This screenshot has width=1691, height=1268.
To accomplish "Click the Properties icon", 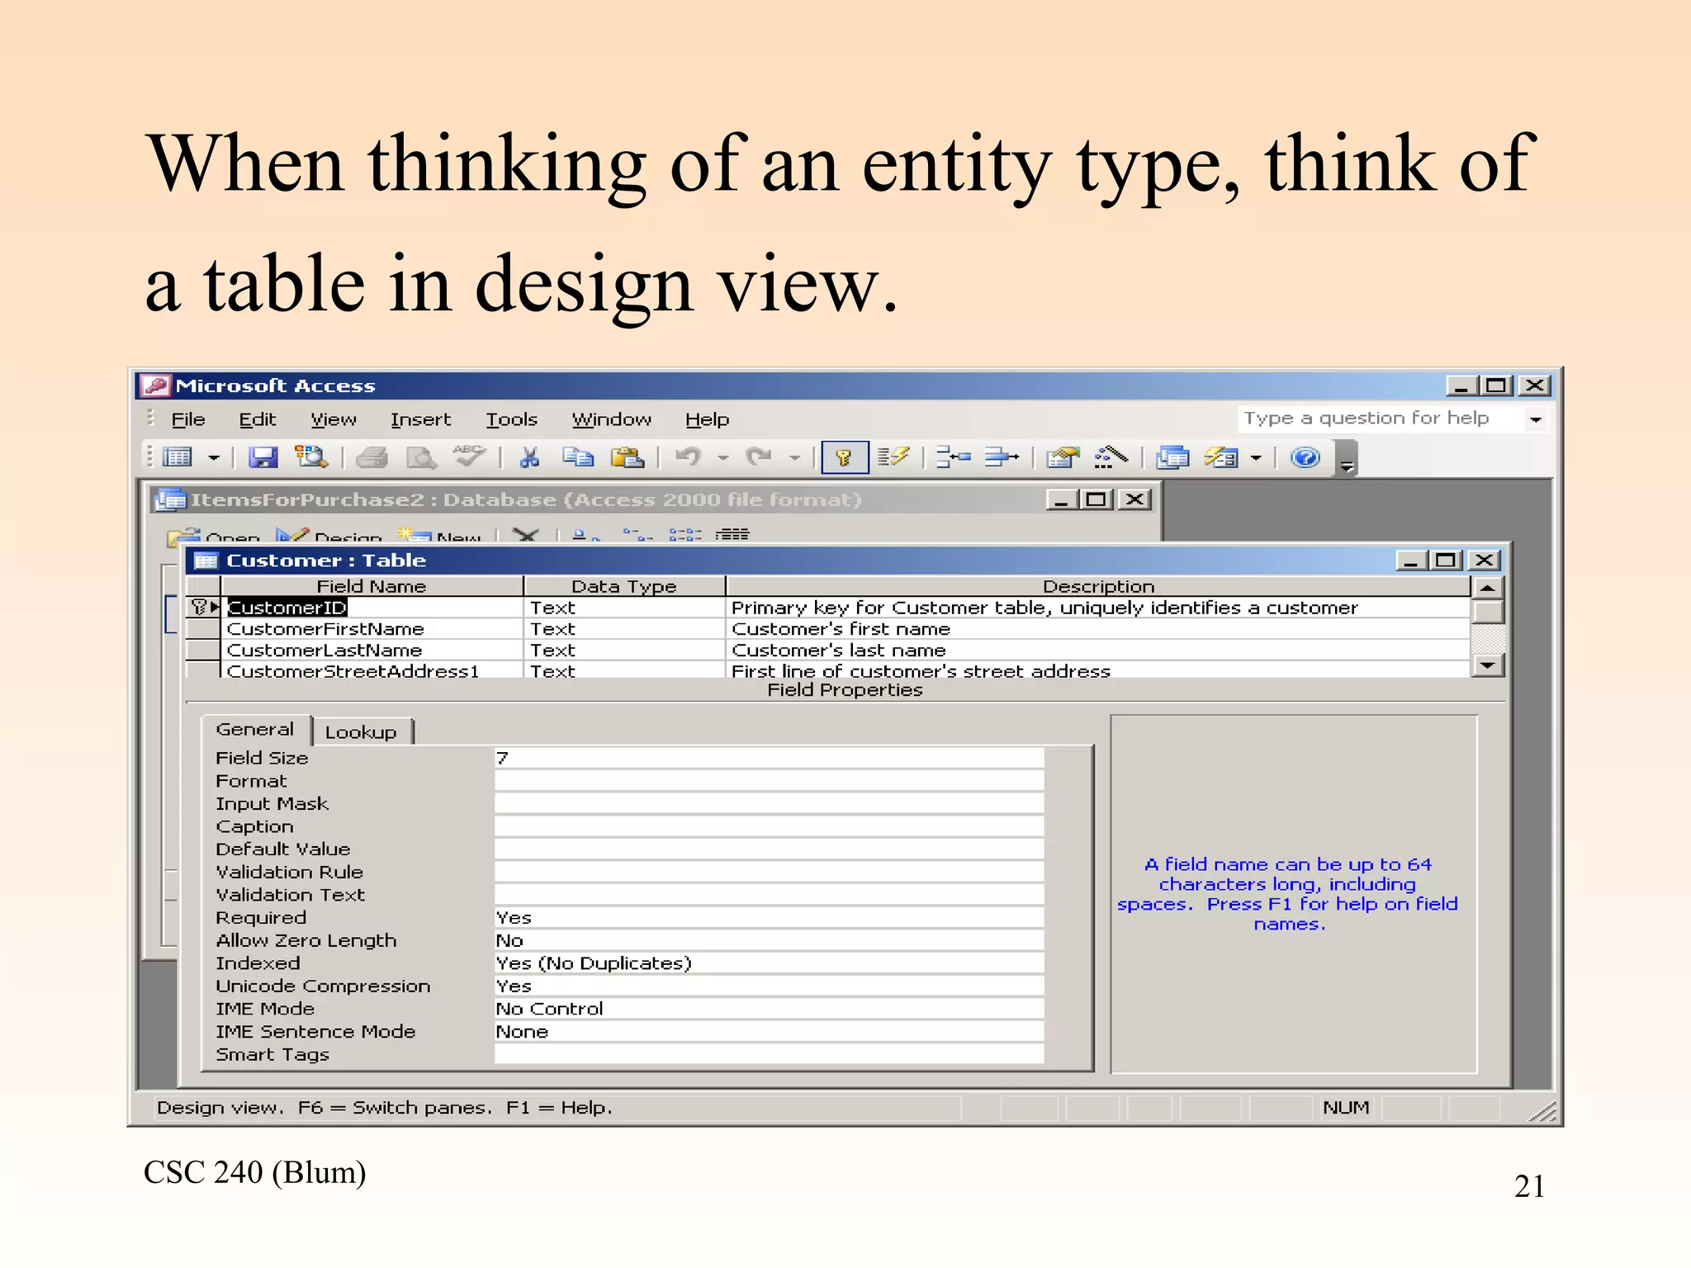I will pyautogui.click(x=1063, y=457).
